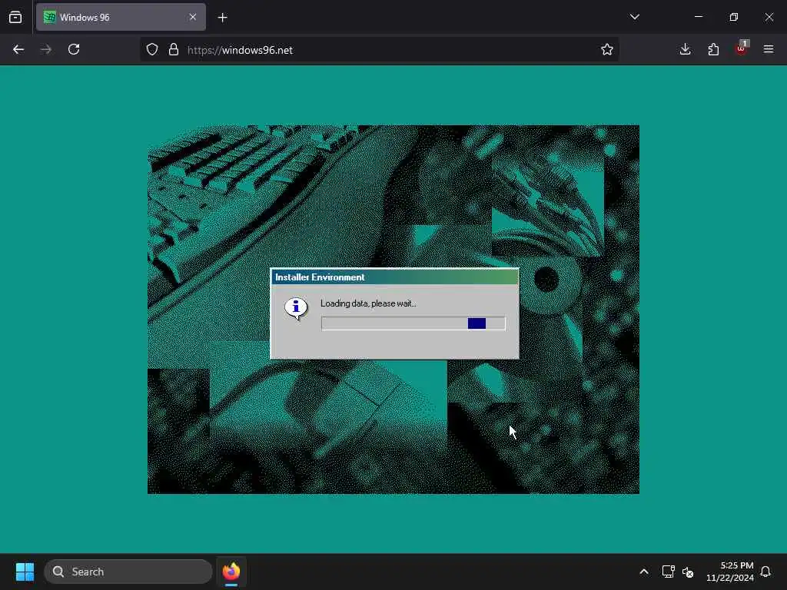Click the info speech bubble icon

click(x=296, y=308)
